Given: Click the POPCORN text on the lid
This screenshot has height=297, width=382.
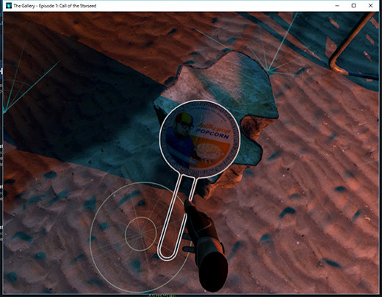Looking at the screenshot, I should [212, 134].
